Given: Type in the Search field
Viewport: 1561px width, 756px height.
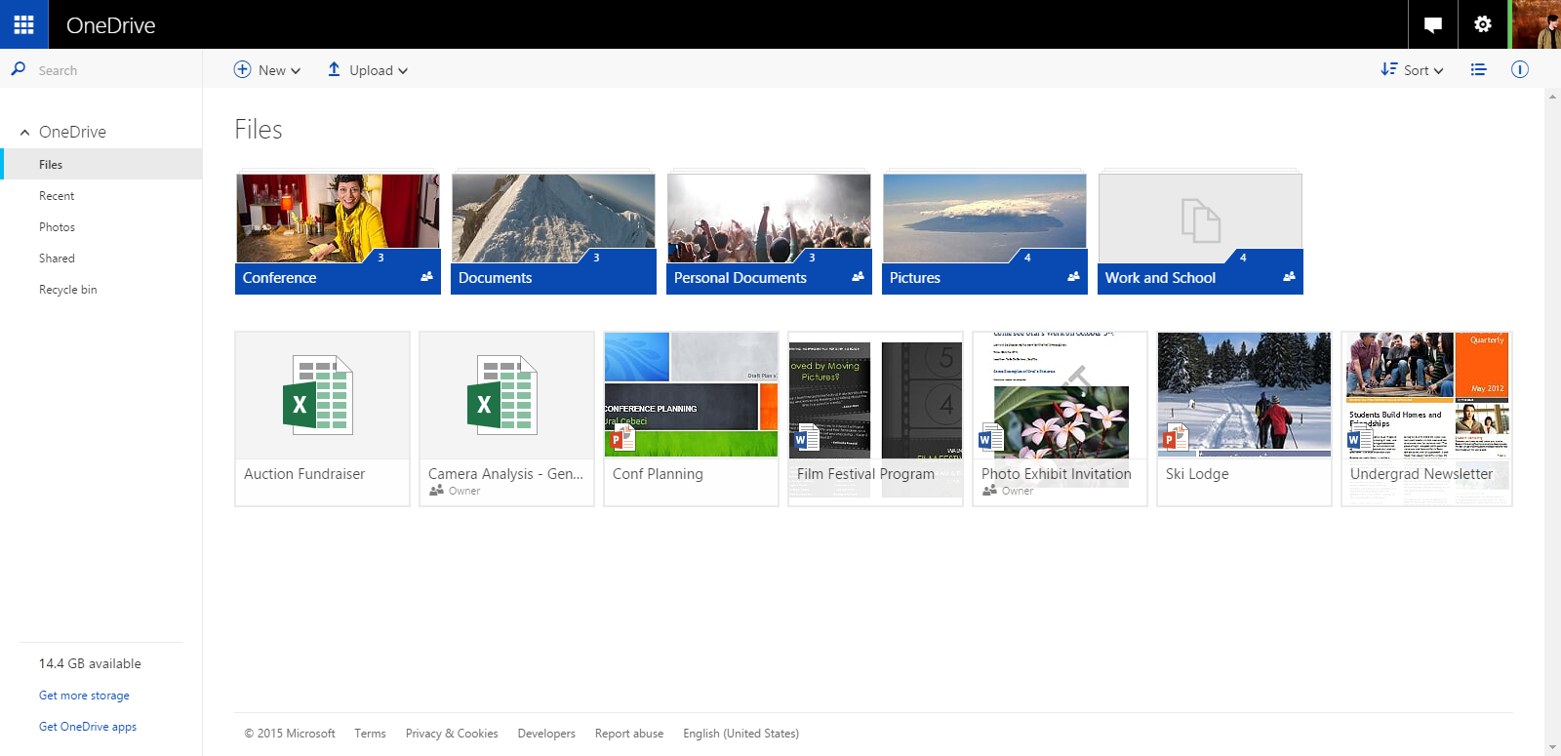Looking at the screenshot, I should point(112,70).
